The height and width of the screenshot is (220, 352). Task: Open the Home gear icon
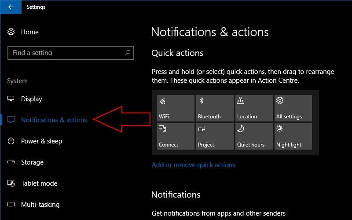[11, 32]
